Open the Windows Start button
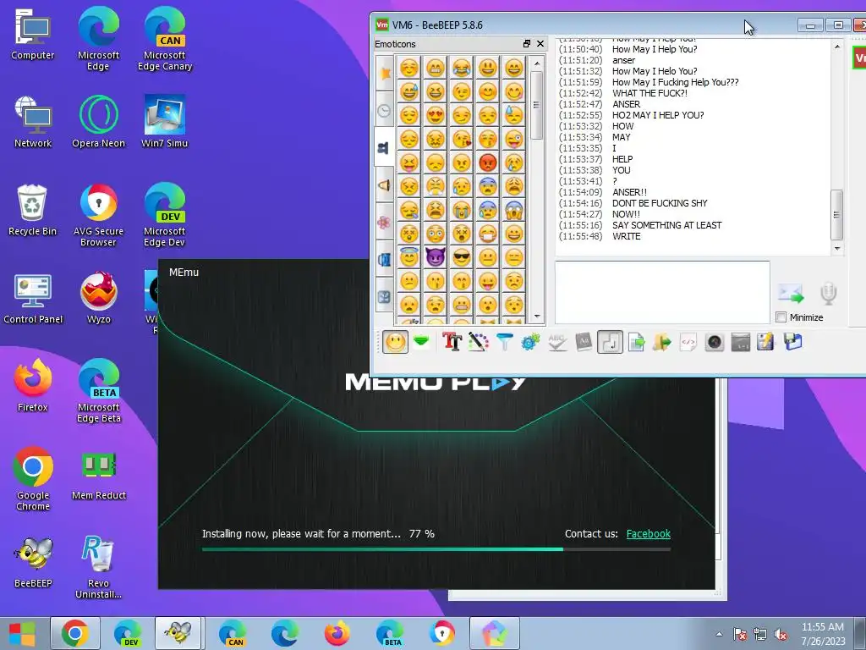This screenshot has width=866, height=650. (23, 633)
